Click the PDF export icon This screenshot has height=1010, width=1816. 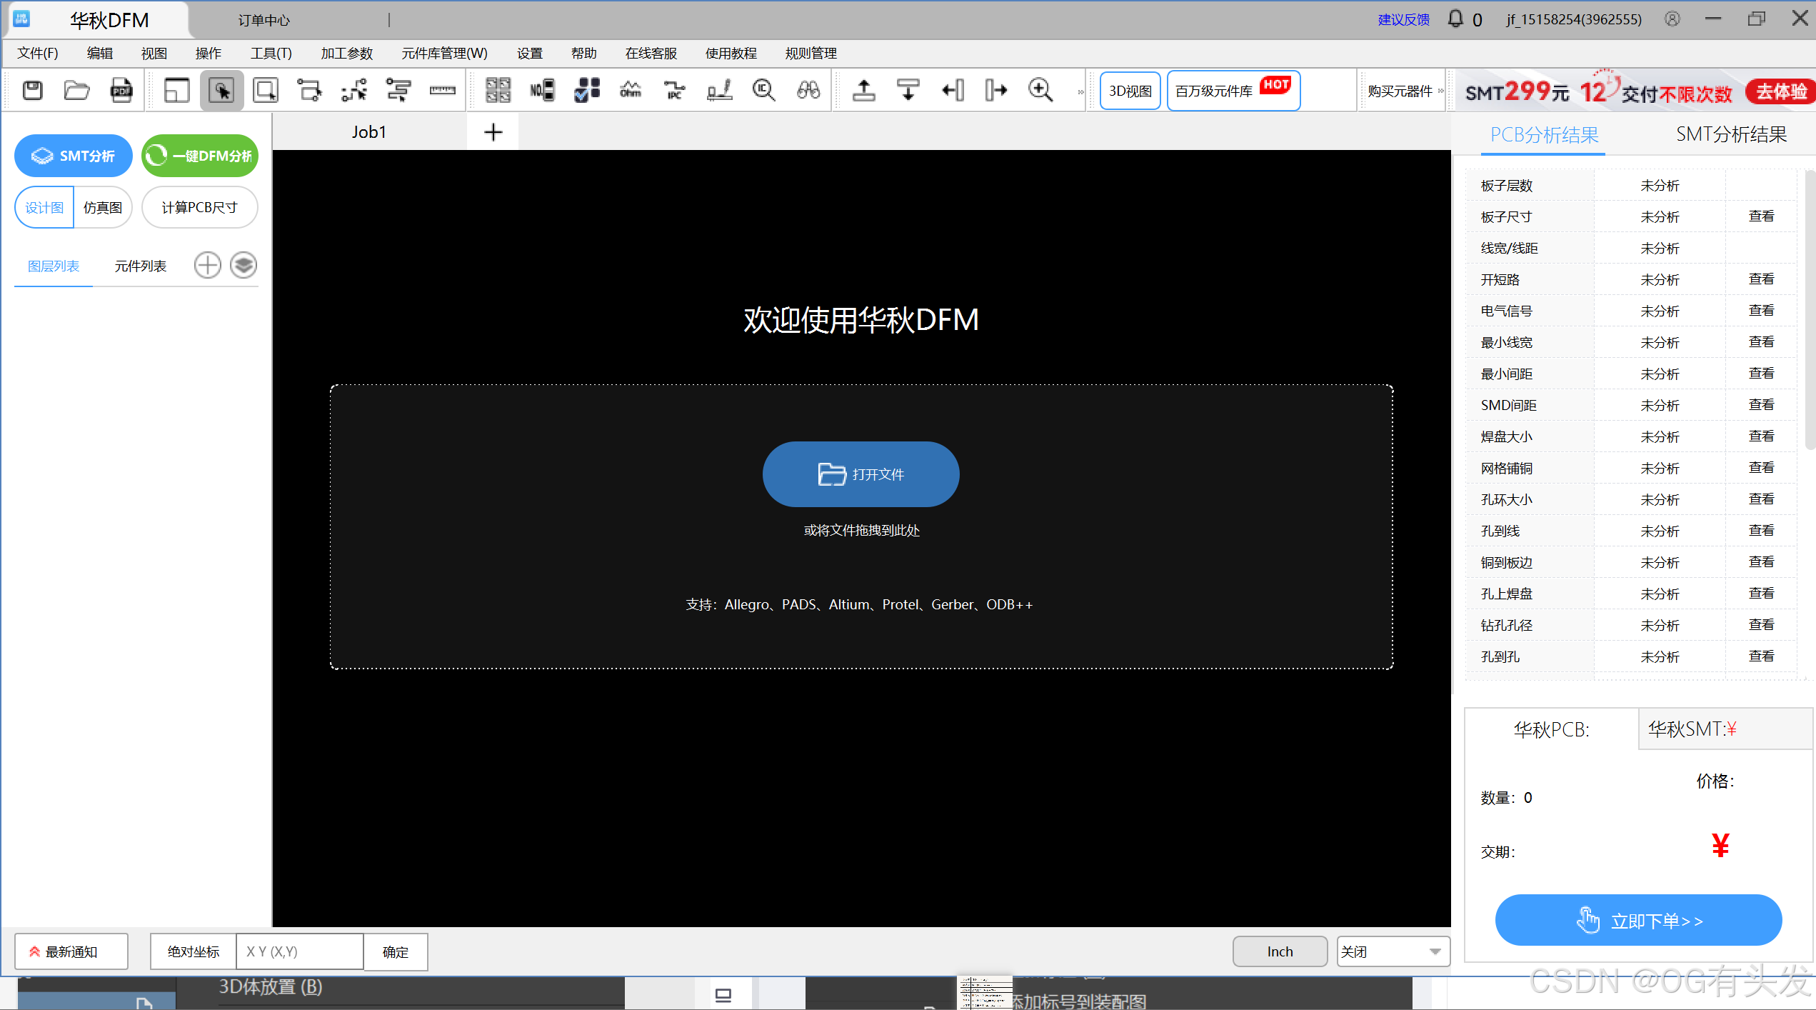[121, 91]
